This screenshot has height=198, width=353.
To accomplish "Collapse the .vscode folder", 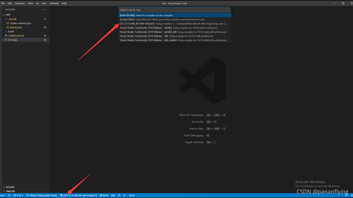I will (x=25, y=19).
